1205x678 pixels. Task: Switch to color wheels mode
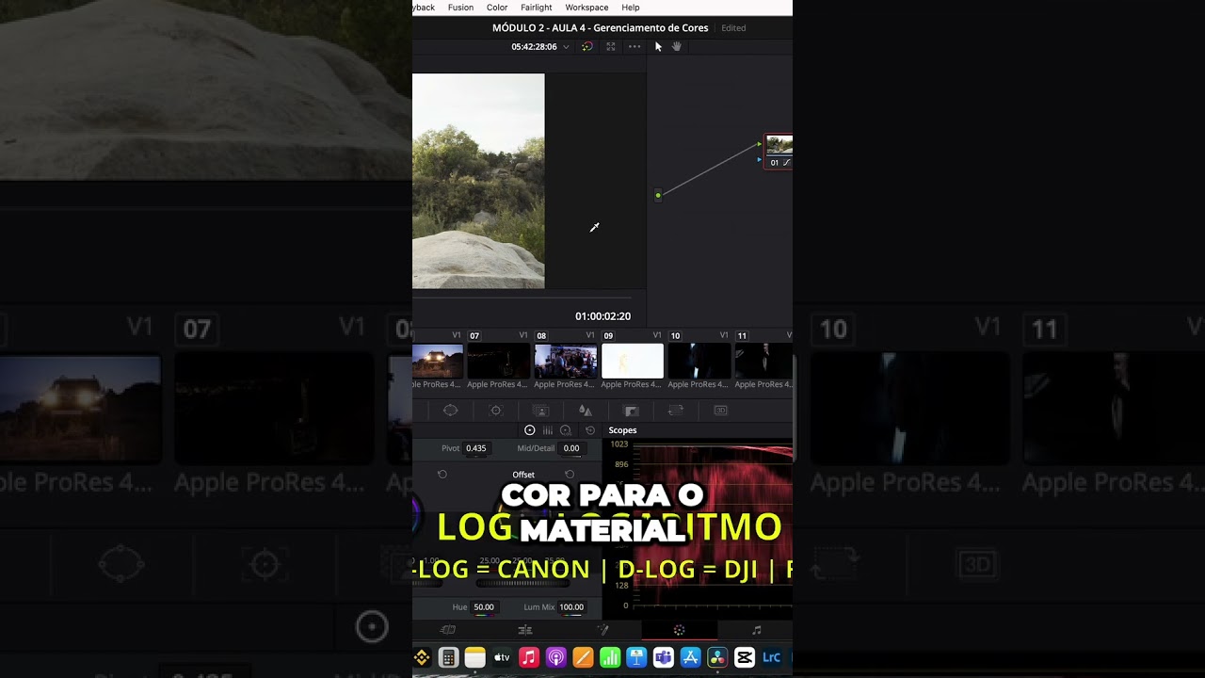click(529, 430)
